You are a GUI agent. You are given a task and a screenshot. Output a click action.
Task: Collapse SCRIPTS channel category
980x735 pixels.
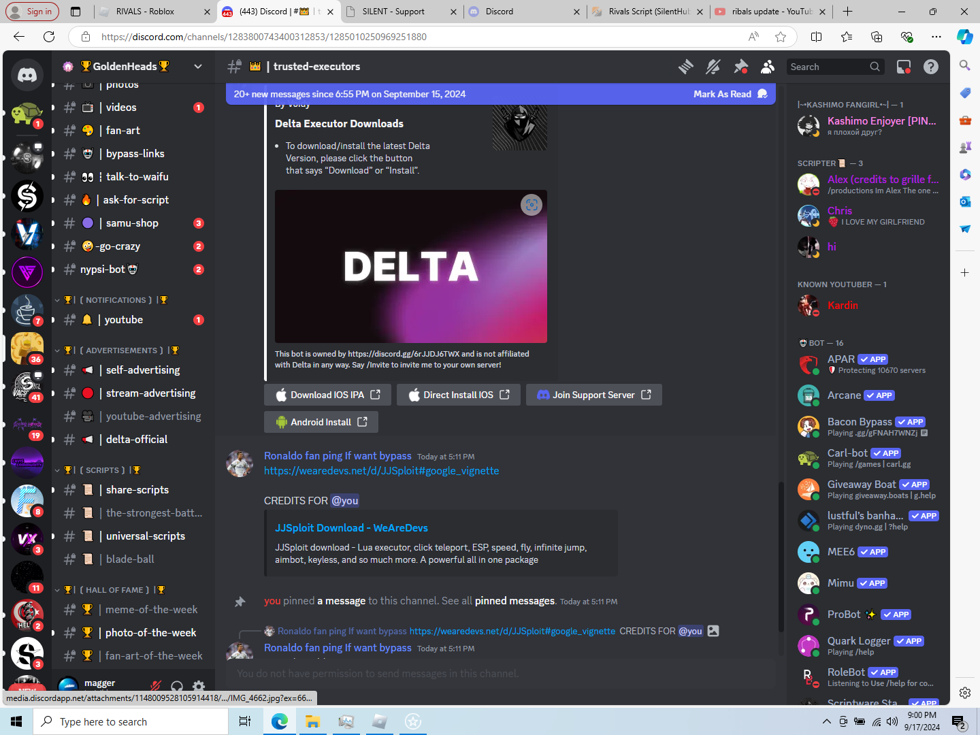[x=102, y=470]
